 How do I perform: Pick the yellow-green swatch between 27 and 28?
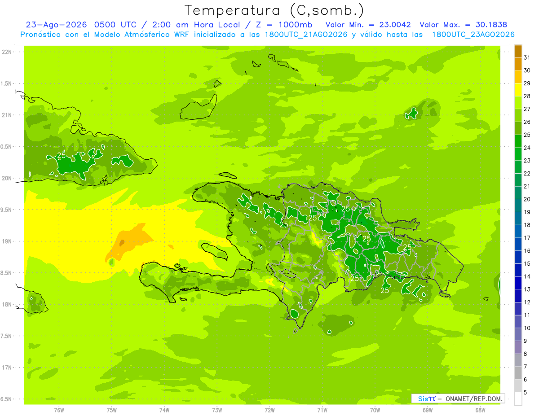click(518, 103)
